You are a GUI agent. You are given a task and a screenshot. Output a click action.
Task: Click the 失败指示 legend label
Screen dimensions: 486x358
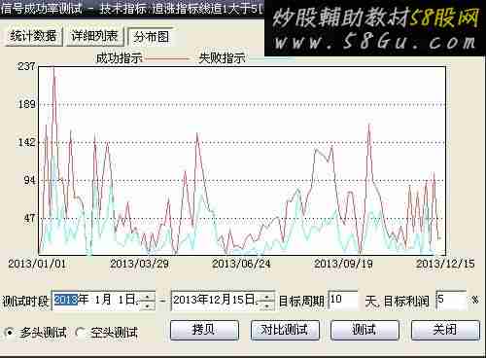(222, 58)
